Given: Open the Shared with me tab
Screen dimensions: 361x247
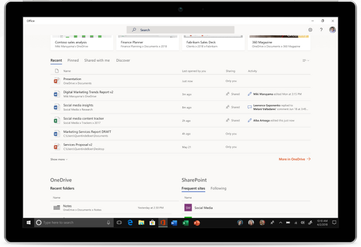Looking at the screenshot, I should pos(97,60).
